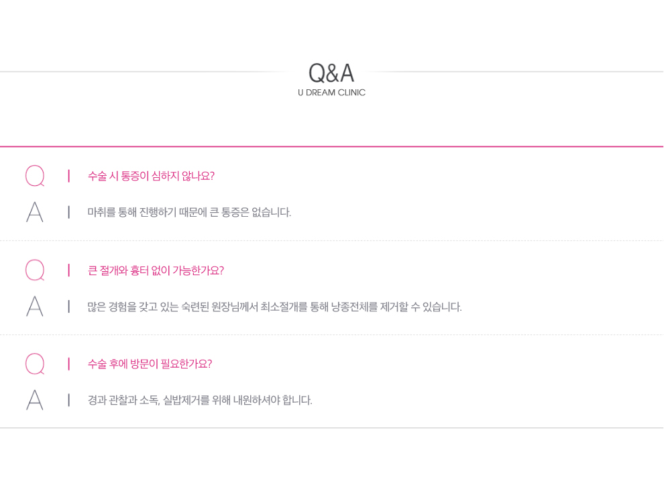Click the large Q&A heading
Screen dimensions: 664x496
[331, 73]
